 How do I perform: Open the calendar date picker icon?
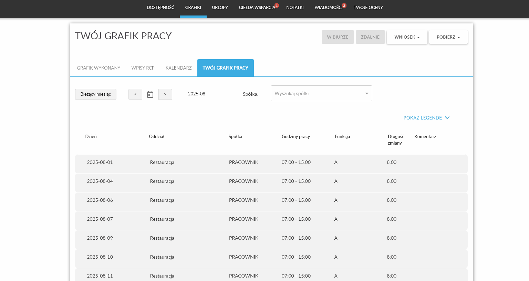pyautogui.click(x=150, y=94)
